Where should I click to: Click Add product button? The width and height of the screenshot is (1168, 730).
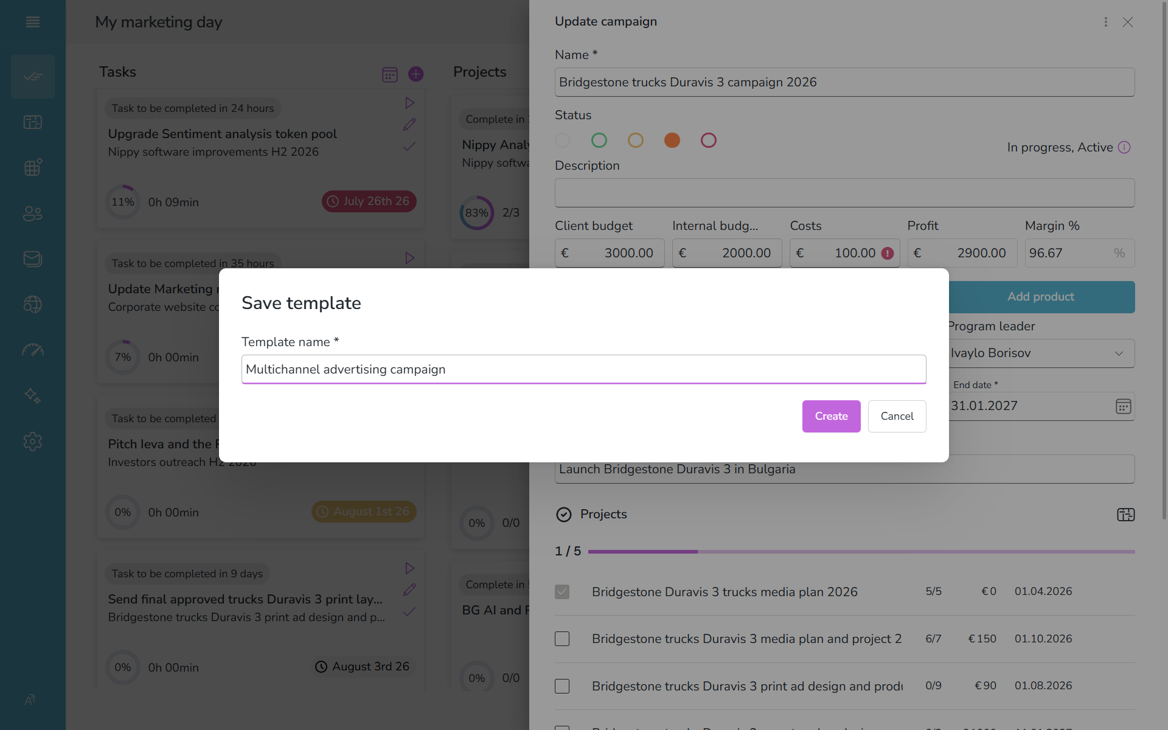1040,297
